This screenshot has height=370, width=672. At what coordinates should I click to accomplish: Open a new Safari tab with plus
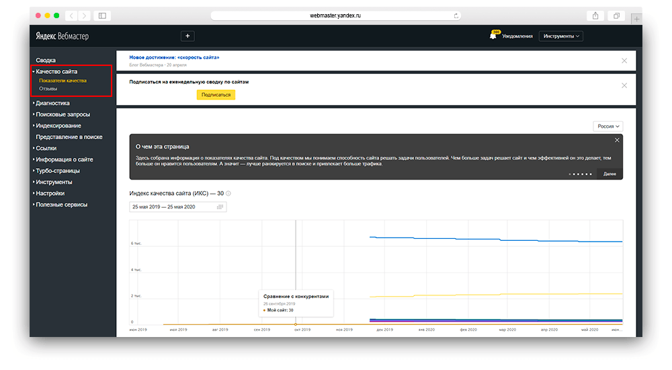[636, 19]
